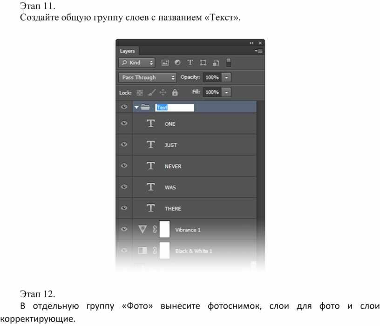
Task: Open the Layers panel flyout menu
Action: 259,51
